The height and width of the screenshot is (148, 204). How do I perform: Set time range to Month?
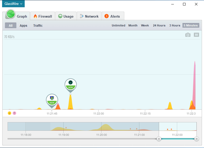133,25
